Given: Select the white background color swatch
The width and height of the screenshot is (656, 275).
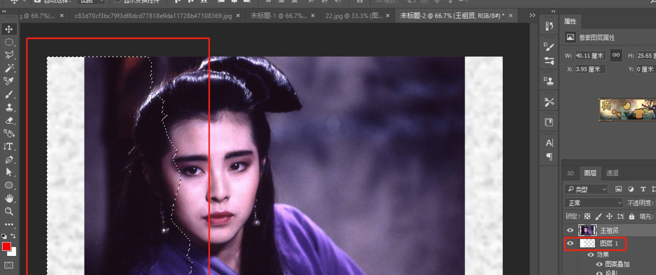Looking at the screenshot, I should pos(14,253).
